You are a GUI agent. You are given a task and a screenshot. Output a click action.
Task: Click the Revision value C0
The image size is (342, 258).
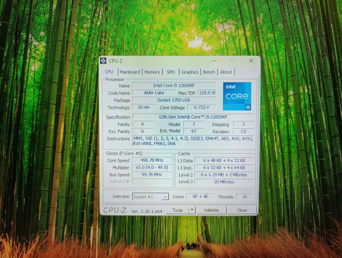coord(243,132)
